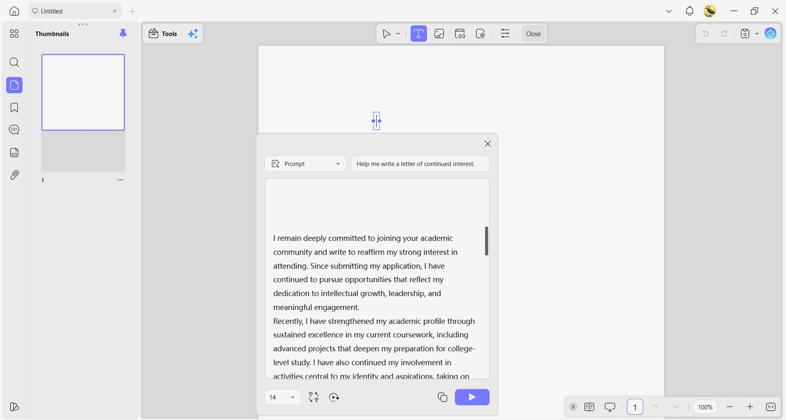Open the Tools menu button
The image size is (786, 420).
(x=163, y=34)
